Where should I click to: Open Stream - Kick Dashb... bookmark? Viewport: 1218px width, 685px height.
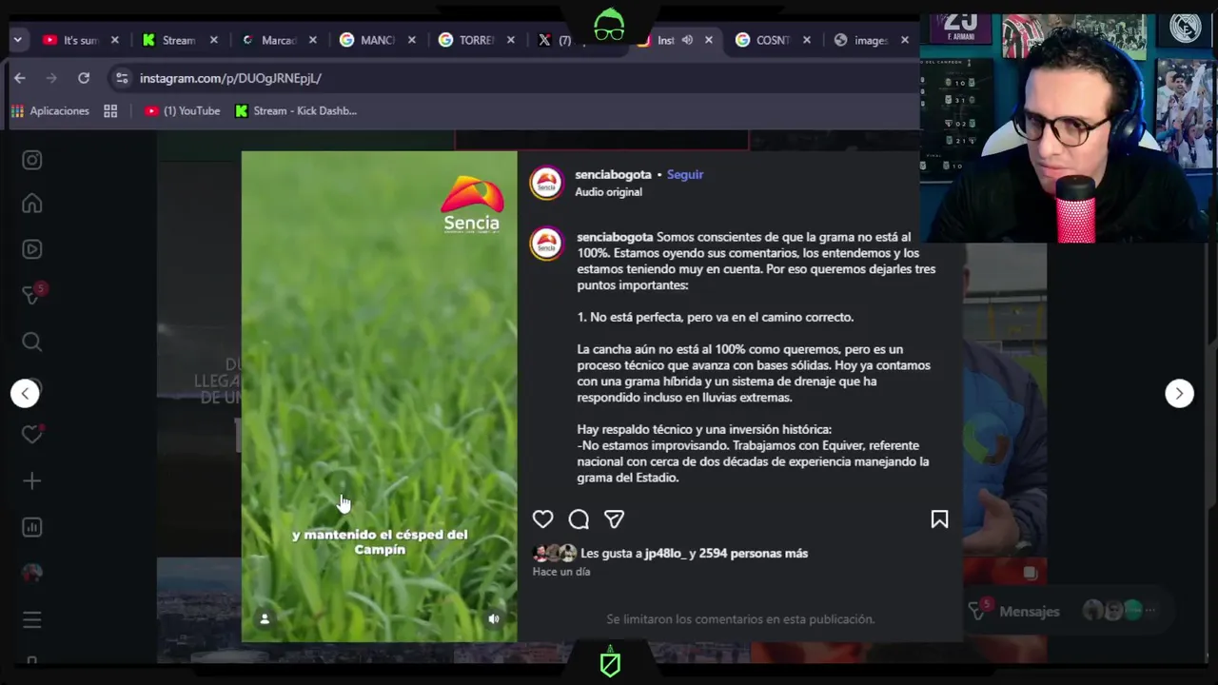295,111
